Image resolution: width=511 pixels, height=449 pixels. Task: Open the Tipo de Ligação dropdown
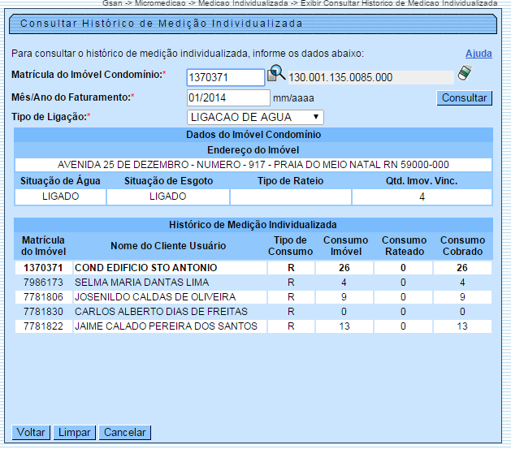coord(254,118)
